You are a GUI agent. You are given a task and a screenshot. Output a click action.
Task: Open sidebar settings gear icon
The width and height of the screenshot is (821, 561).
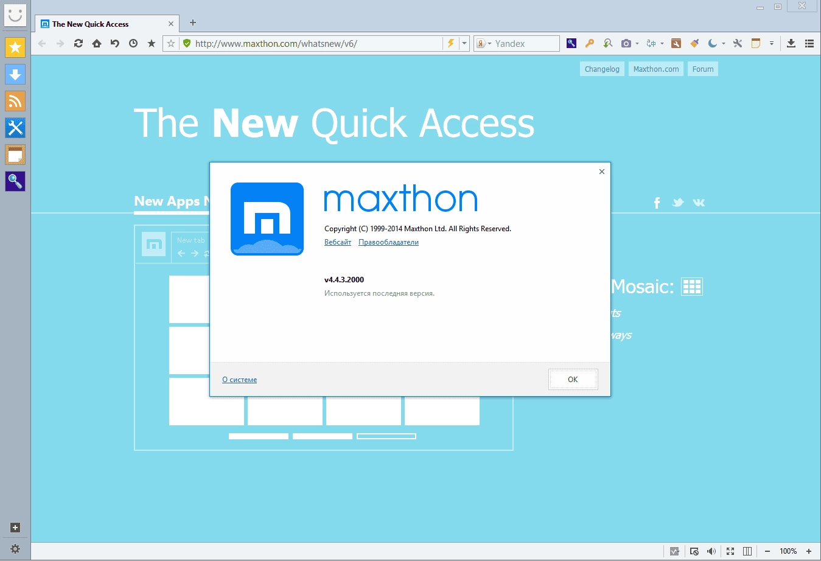[x=15, y=549]
